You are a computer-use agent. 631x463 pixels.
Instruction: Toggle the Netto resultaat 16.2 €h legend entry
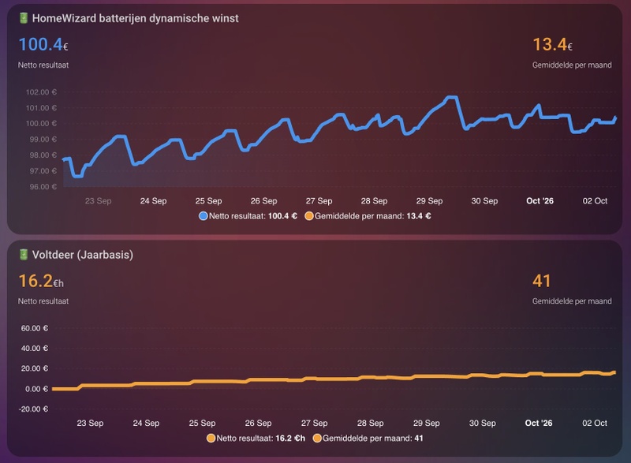point(256,438)
